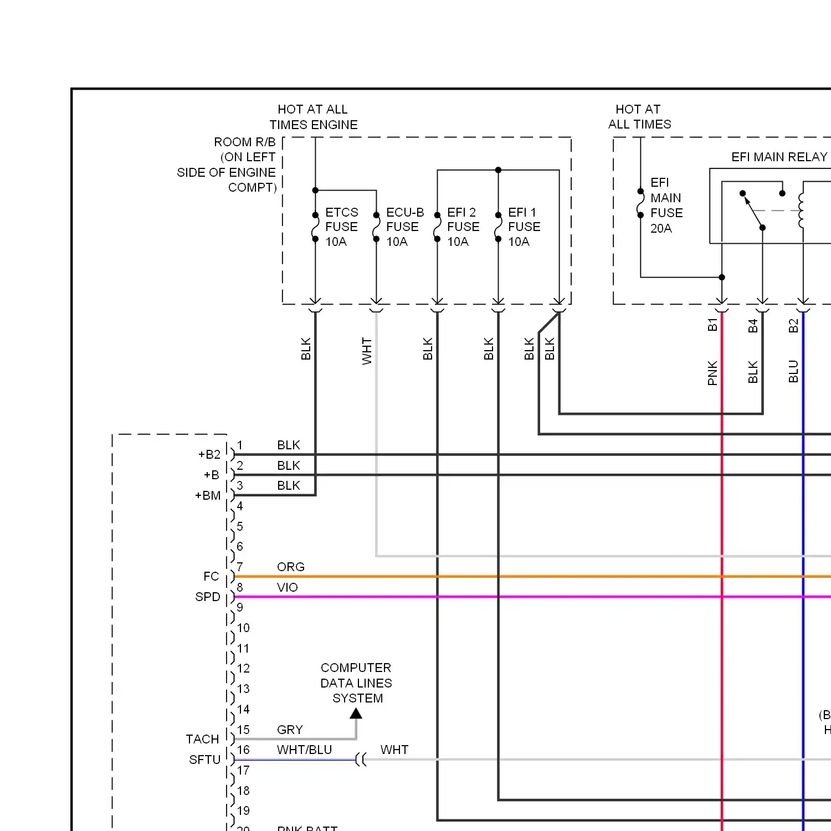
Task: Click the vertical BLK label under EFI 1 fuse
Action: point(489,349)
